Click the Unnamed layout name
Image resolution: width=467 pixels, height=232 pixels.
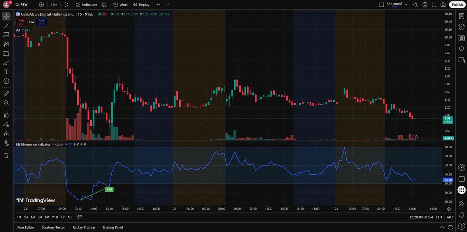(394, 4)
